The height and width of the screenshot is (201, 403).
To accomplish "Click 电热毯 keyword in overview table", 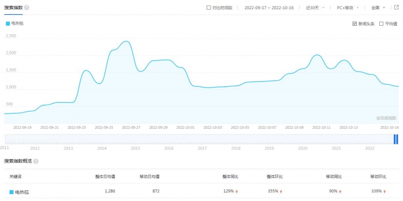I will (22, 192).
